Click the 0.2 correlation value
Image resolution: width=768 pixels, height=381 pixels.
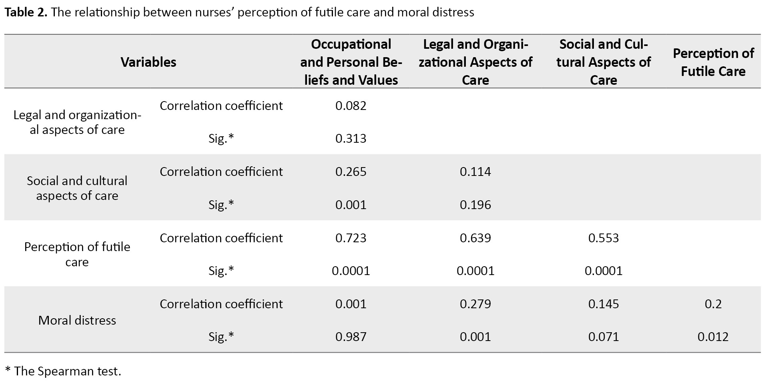(x=713, y=304)
